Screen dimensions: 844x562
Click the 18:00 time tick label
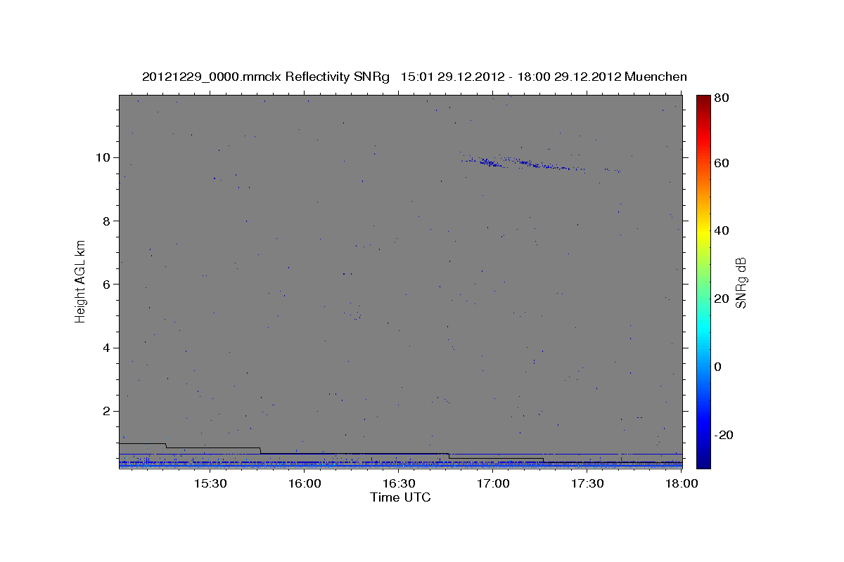pos(681,484)
